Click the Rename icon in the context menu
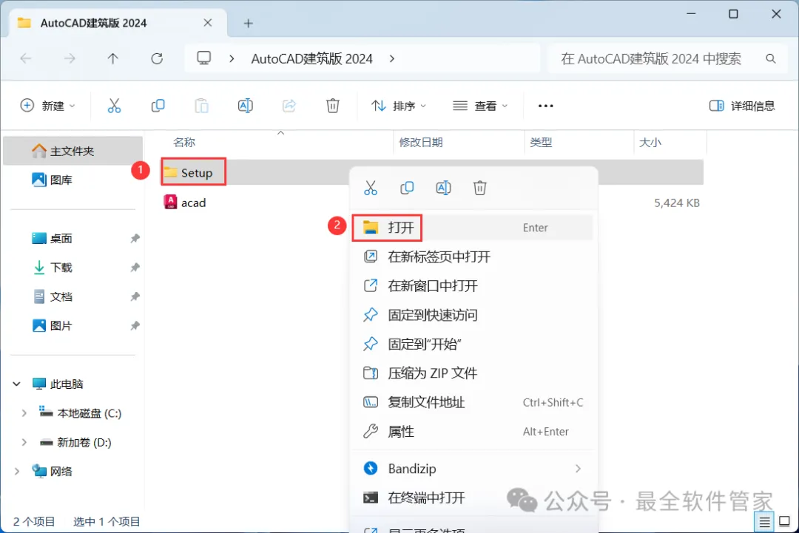The width and height of the screenshot is (799, 533). click(443, 188)
